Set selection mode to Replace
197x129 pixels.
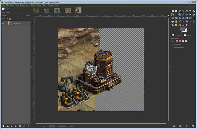tap(177, 41)
